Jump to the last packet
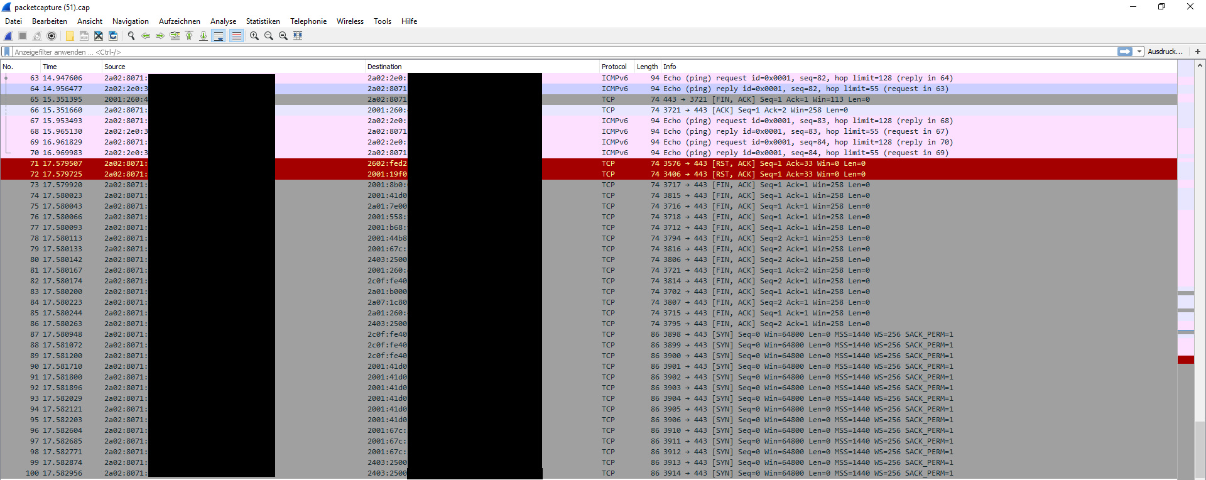This screenshot has width=1206, height=480. tap(204, 36)
